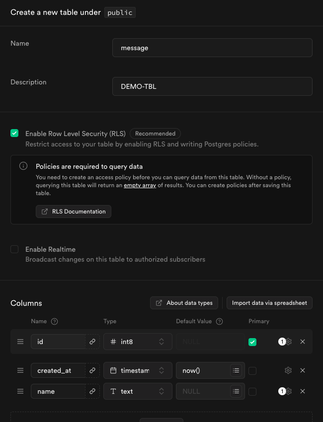Viewport: 323px width, 422px height.
Task: Click the public schema badge
Action: [119, 12]
